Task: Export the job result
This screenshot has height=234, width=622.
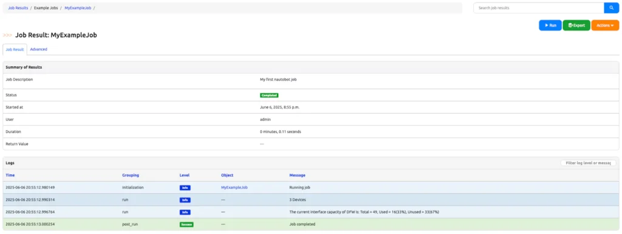Action: [x=576, y=26]
